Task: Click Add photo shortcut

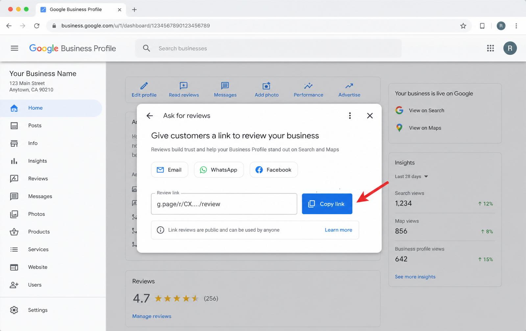Action: pyautogui.click(x=267, y=90)
